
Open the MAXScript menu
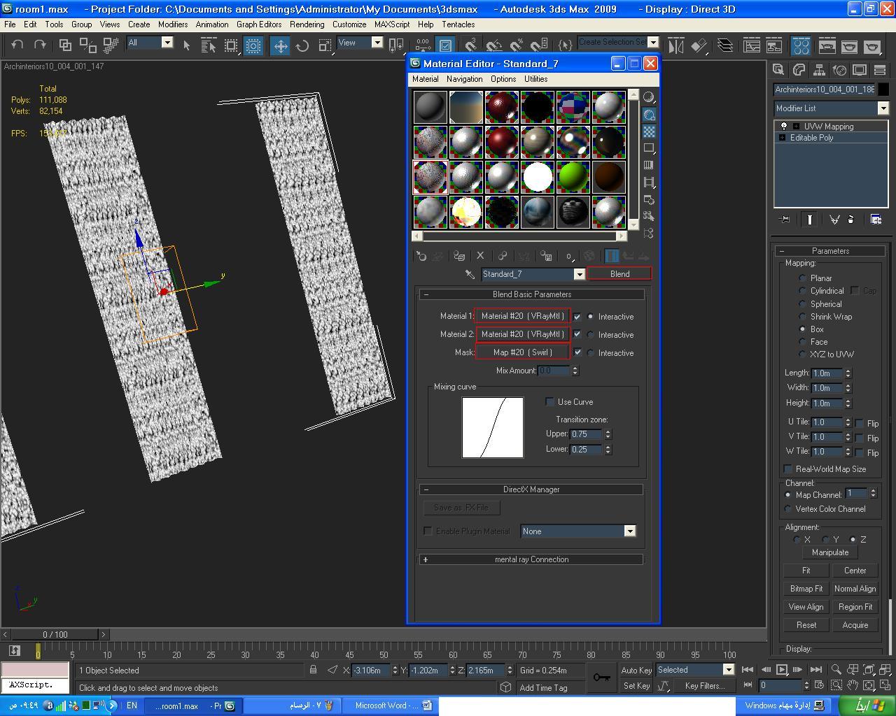392,24
